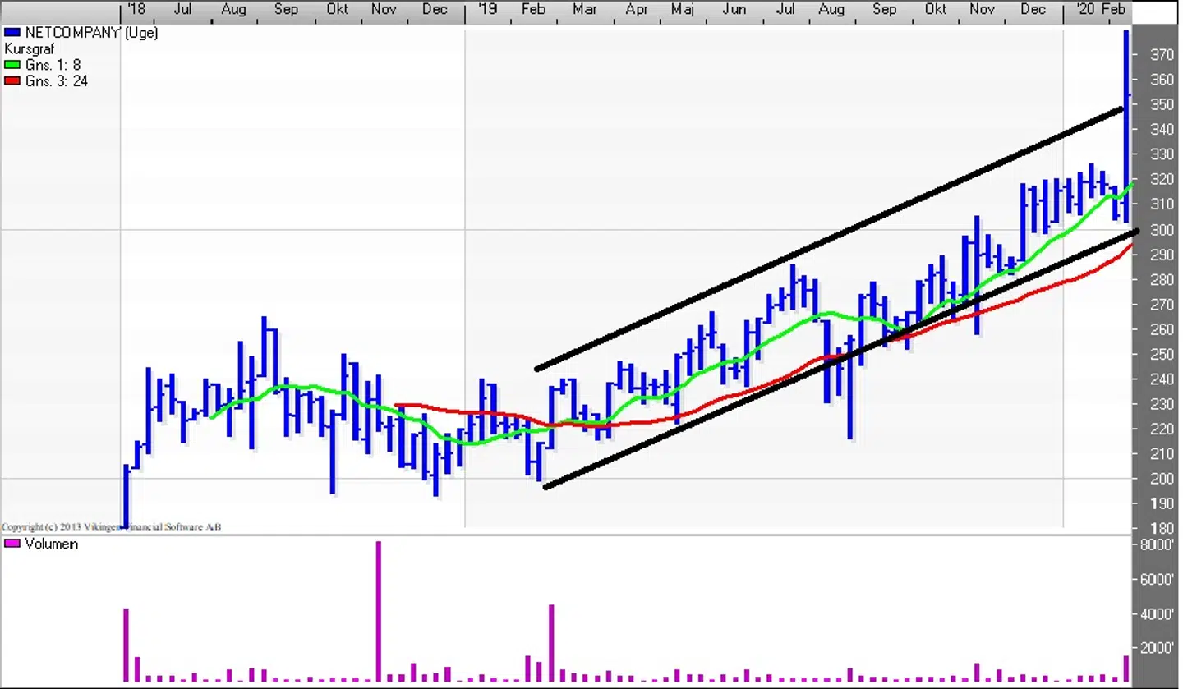This screenshot has width=1183, height=689.
Task: Click the Volumen panel label
Action: [x=51, y=544]
